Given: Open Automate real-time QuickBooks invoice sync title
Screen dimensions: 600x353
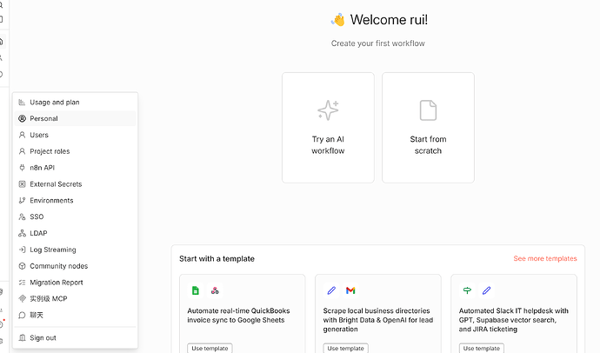Looking at the screenshot, I should point(238,316).
